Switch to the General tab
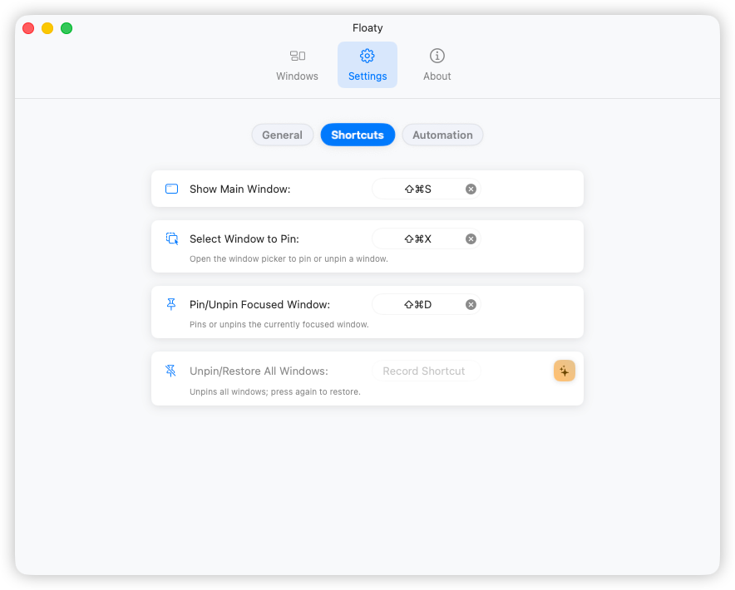Image resolution: width=735 pixels, height=590 pixels. (x=282, y=135)
